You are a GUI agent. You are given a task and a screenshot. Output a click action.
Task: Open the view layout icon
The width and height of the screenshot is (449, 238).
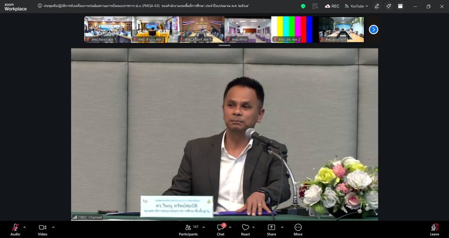[x=400, y=6]
